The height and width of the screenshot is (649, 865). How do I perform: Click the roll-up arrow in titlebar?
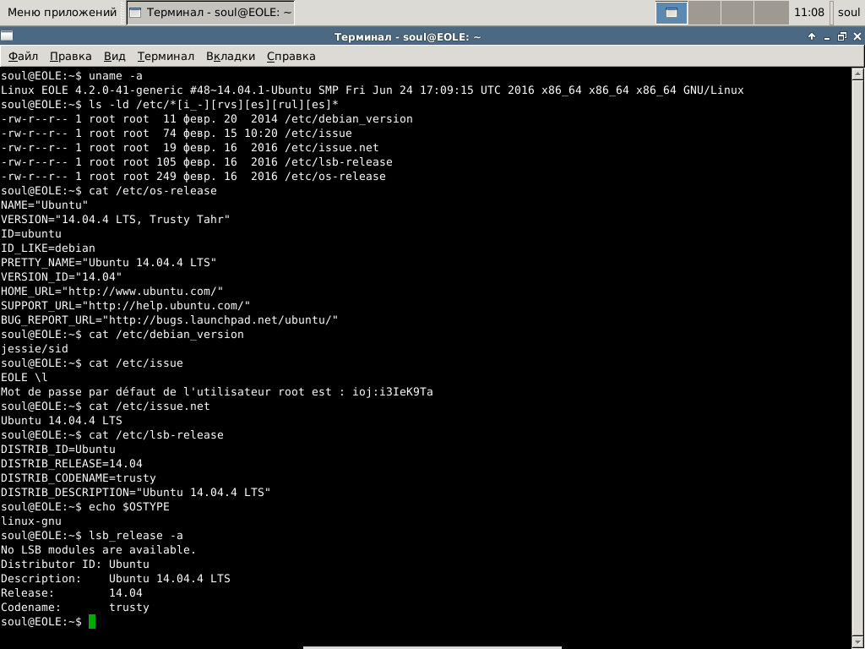[812, 36]
